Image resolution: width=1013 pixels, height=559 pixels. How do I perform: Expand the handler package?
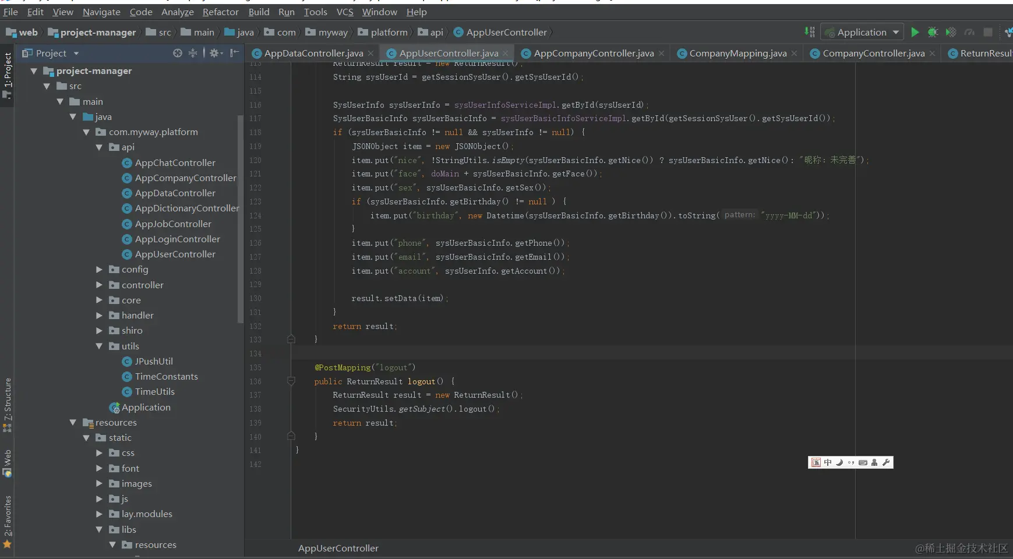(x=99, y=316)
